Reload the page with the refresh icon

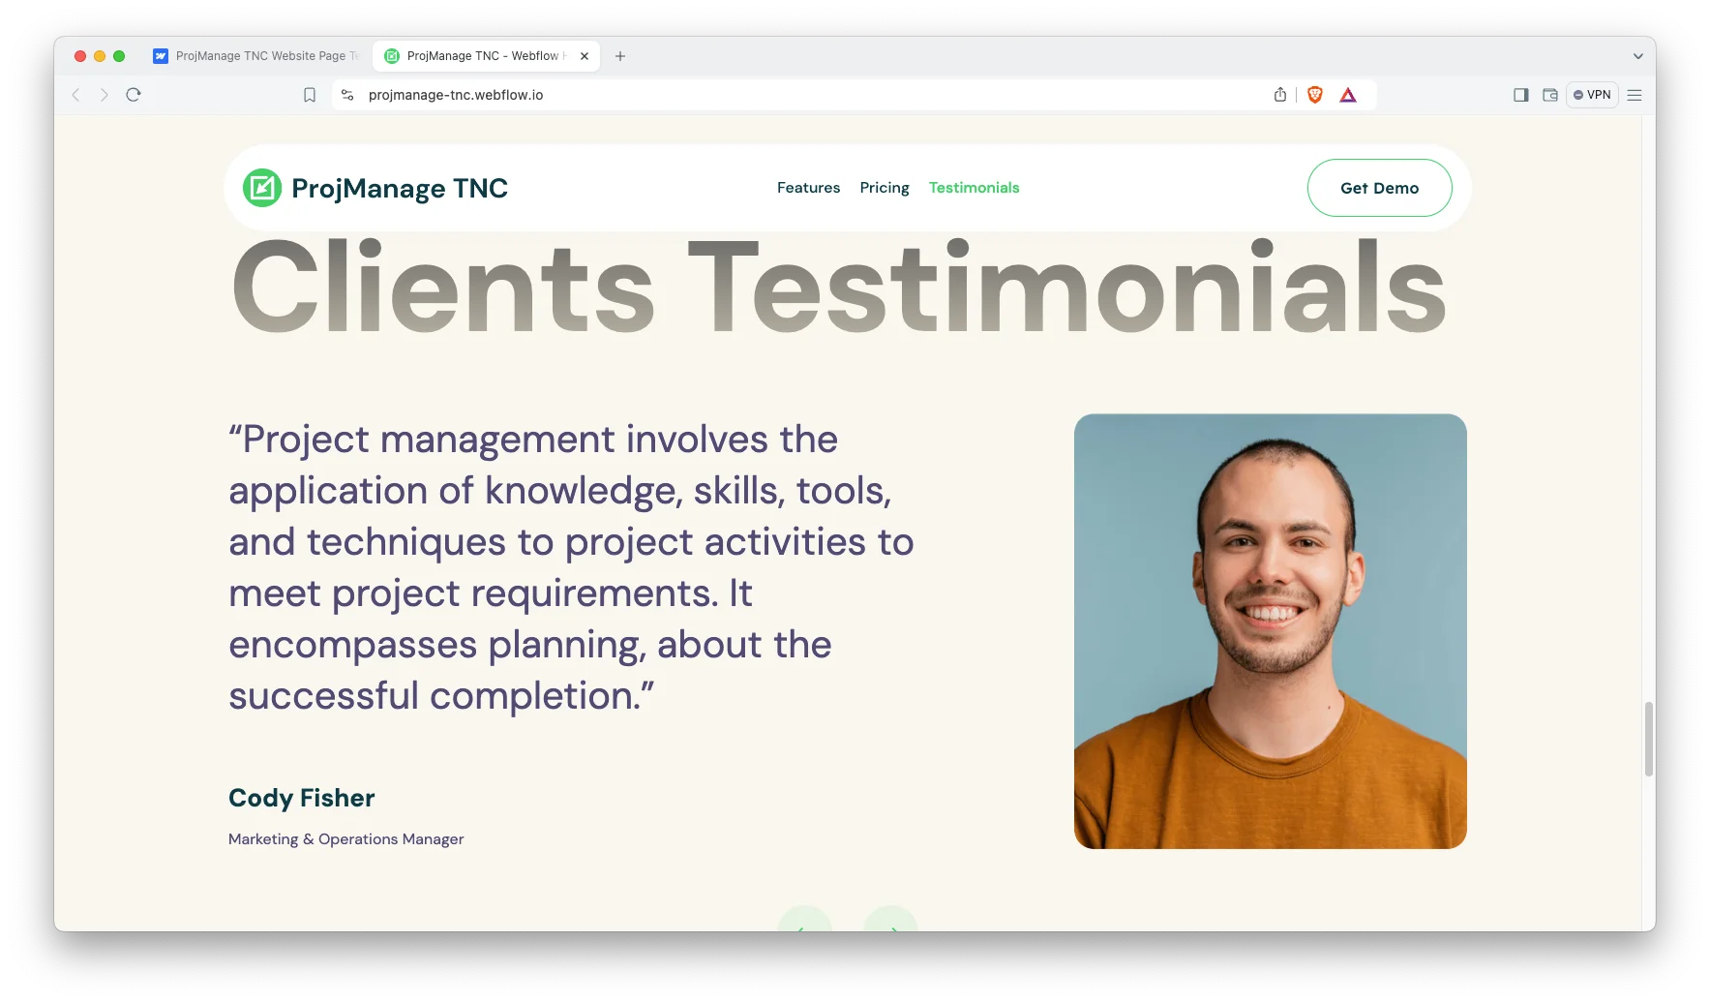click(134, 95)
